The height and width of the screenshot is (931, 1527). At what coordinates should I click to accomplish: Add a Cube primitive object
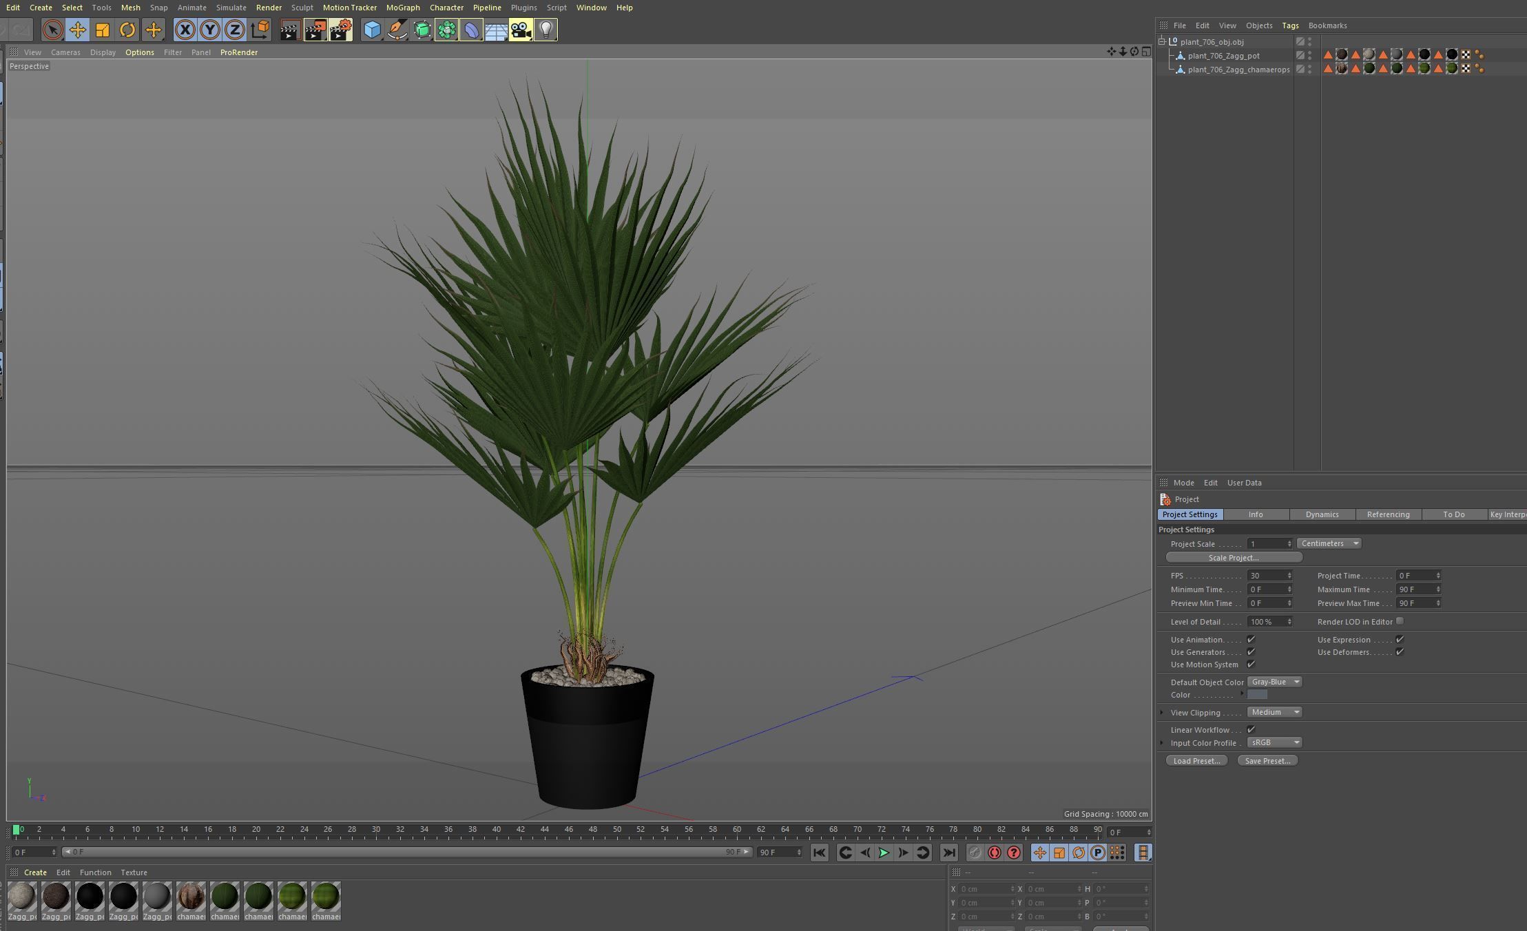click(x=372, y=30)
